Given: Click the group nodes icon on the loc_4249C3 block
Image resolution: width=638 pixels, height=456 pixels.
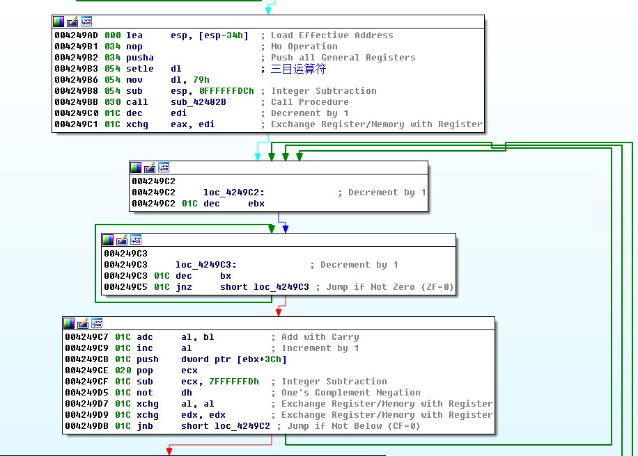Looking at the screenshot, I should click(136, 240).
